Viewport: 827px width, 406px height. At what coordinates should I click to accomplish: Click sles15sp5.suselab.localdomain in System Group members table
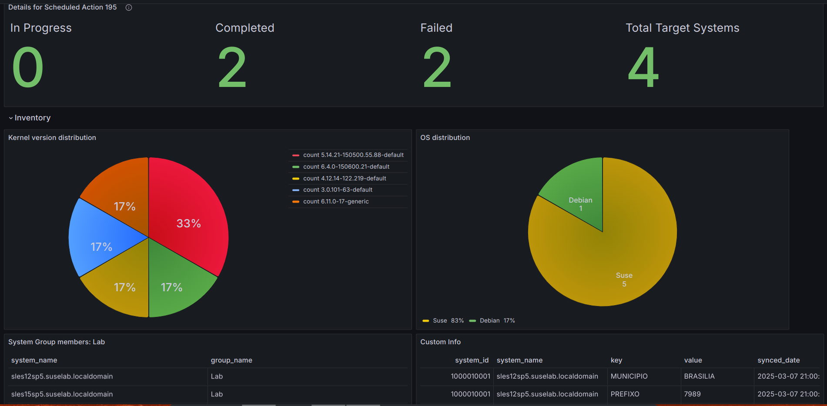pyautogui.click(x=62, y=394)
